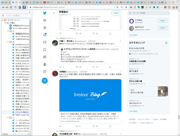180x136 pixels.
Task: Open the SANO, Ayako bookmark
Action: pyautogui.click(x=21, y=115)
